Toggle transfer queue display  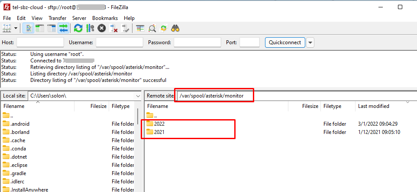tap(64, 28)
